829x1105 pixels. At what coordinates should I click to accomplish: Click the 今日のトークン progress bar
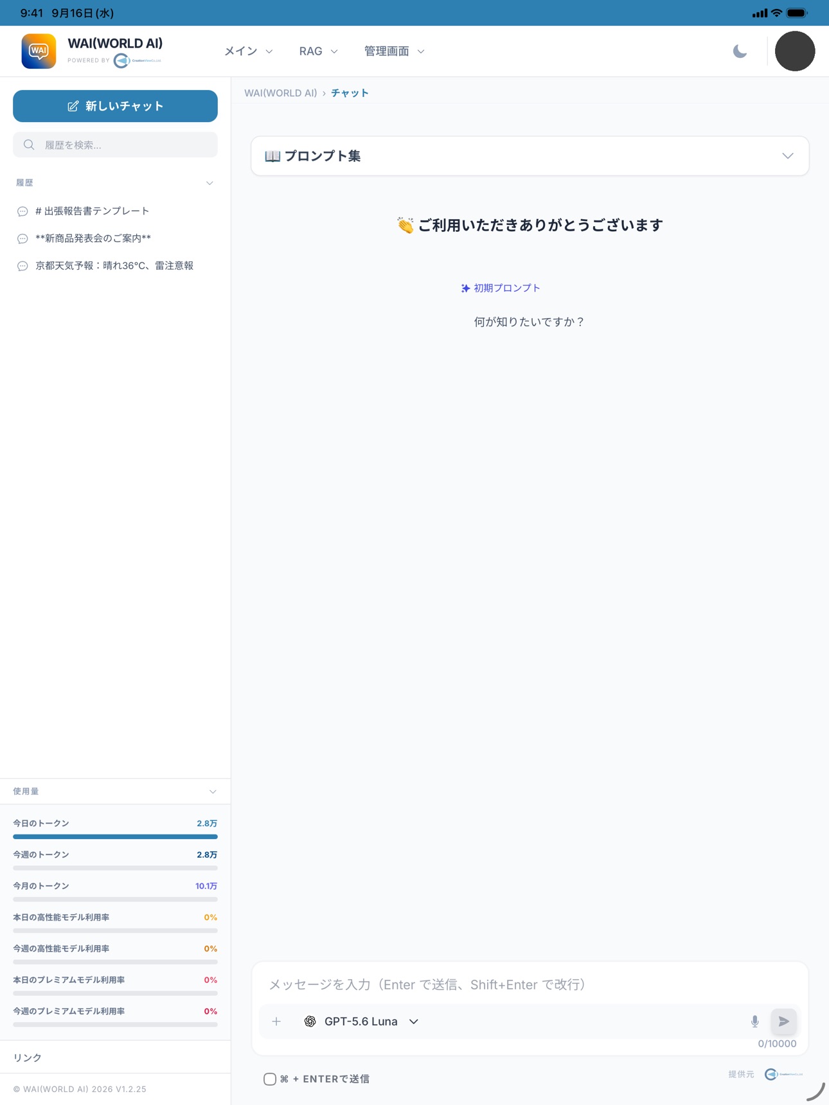pos(115,836)
